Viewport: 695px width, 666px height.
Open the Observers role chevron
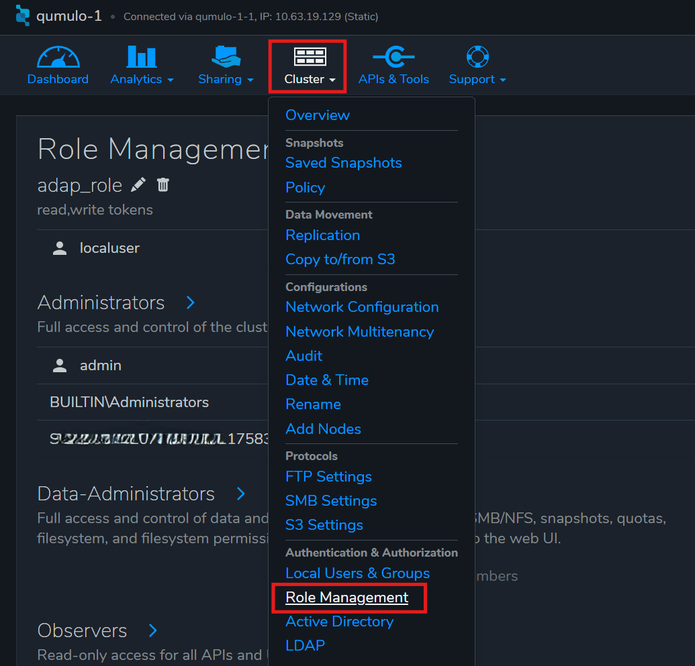point(153,630)
